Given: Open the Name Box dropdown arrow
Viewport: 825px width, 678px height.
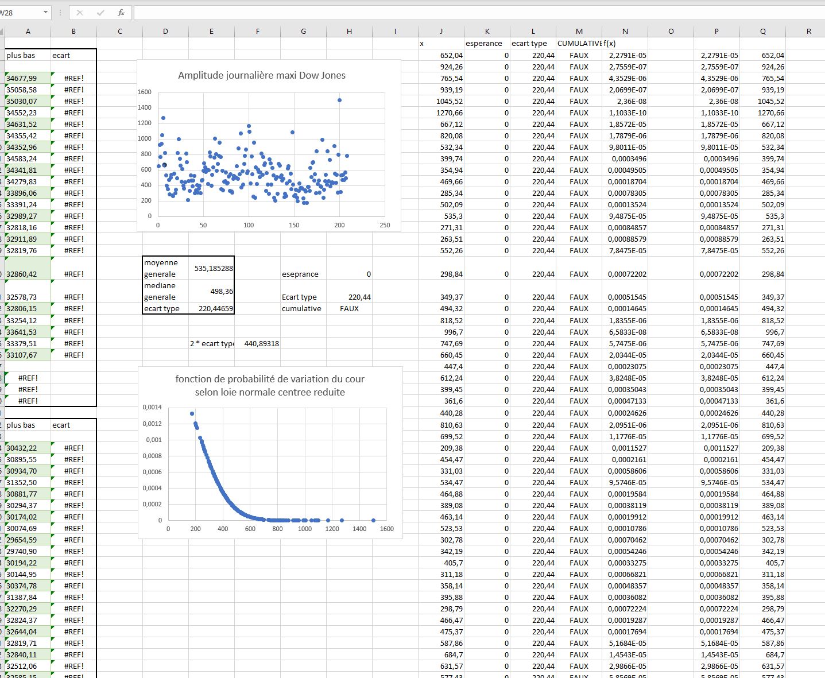Looking at the screenshot, I should coord(45,13).
